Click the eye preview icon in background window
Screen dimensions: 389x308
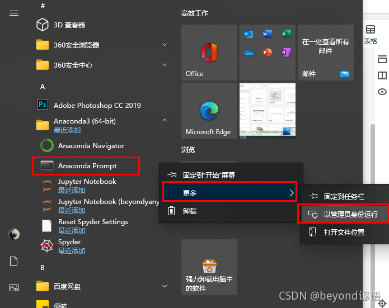382,92
